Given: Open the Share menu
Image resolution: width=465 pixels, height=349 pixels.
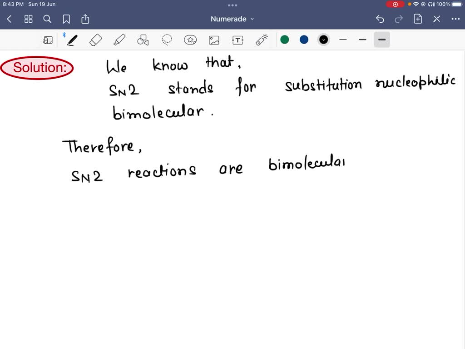Looking at the screenshot, I should [x=85, y=19].
